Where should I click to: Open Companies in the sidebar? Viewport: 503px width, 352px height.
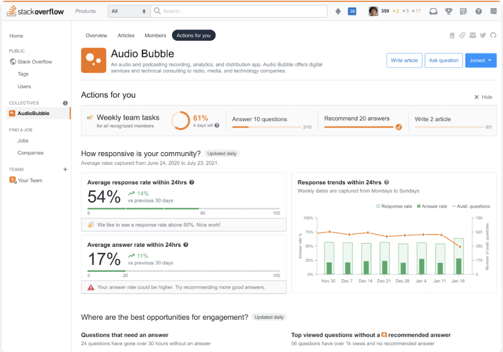pos(31,153)
